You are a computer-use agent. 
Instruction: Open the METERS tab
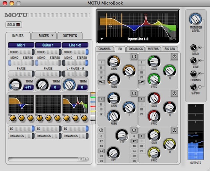tap(153, 49)
